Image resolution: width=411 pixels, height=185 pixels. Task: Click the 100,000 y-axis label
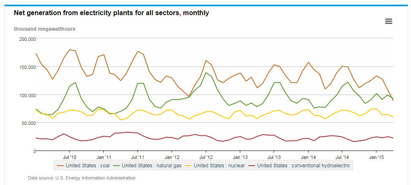pyautogui.click(x=27, y=95)
